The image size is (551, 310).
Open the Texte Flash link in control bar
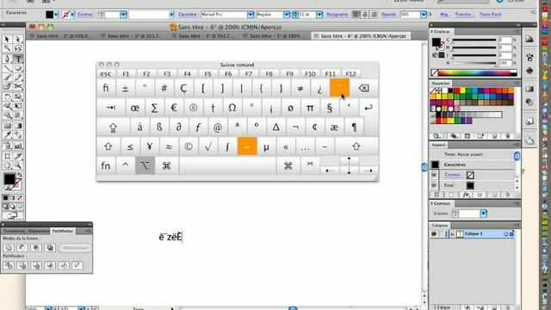pos(490,15)
